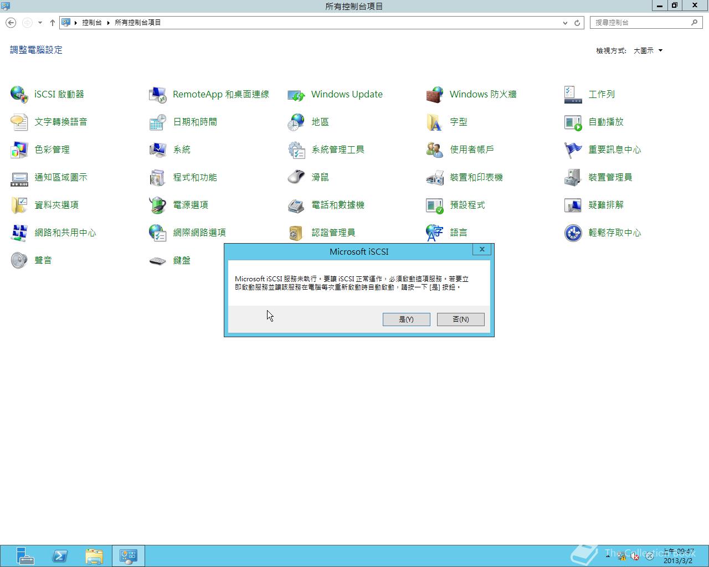Open the 系統 computer icon

pos(158,150)
